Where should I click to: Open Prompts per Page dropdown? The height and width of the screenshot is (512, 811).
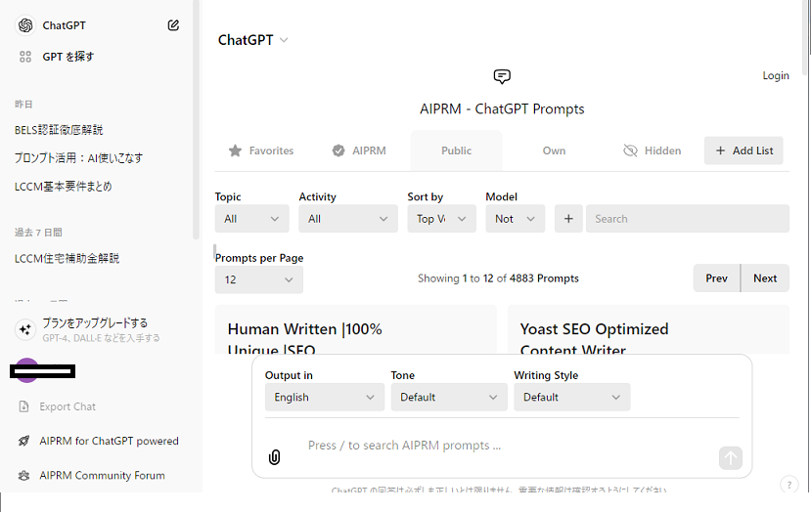coord(259,279)
